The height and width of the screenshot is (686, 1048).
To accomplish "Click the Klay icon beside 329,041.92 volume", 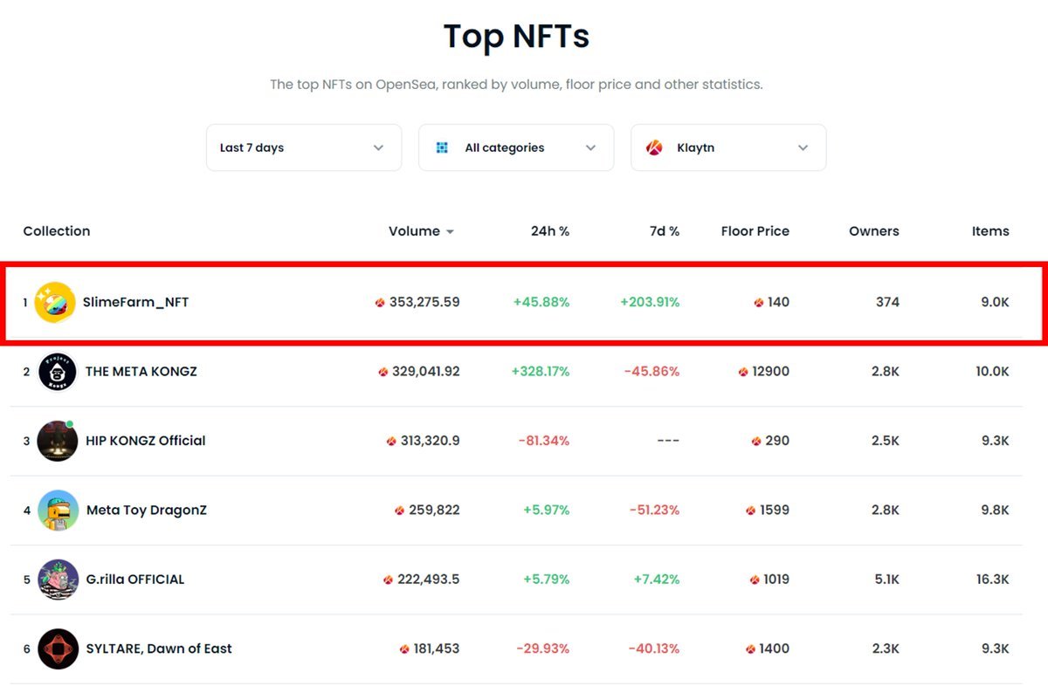I will pos(383,372).
